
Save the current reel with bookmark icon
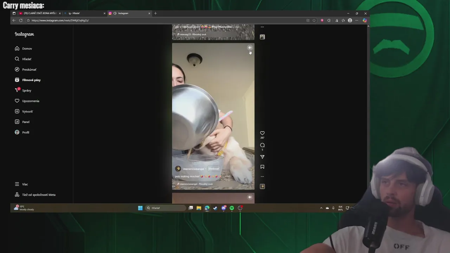click(262, 167)
